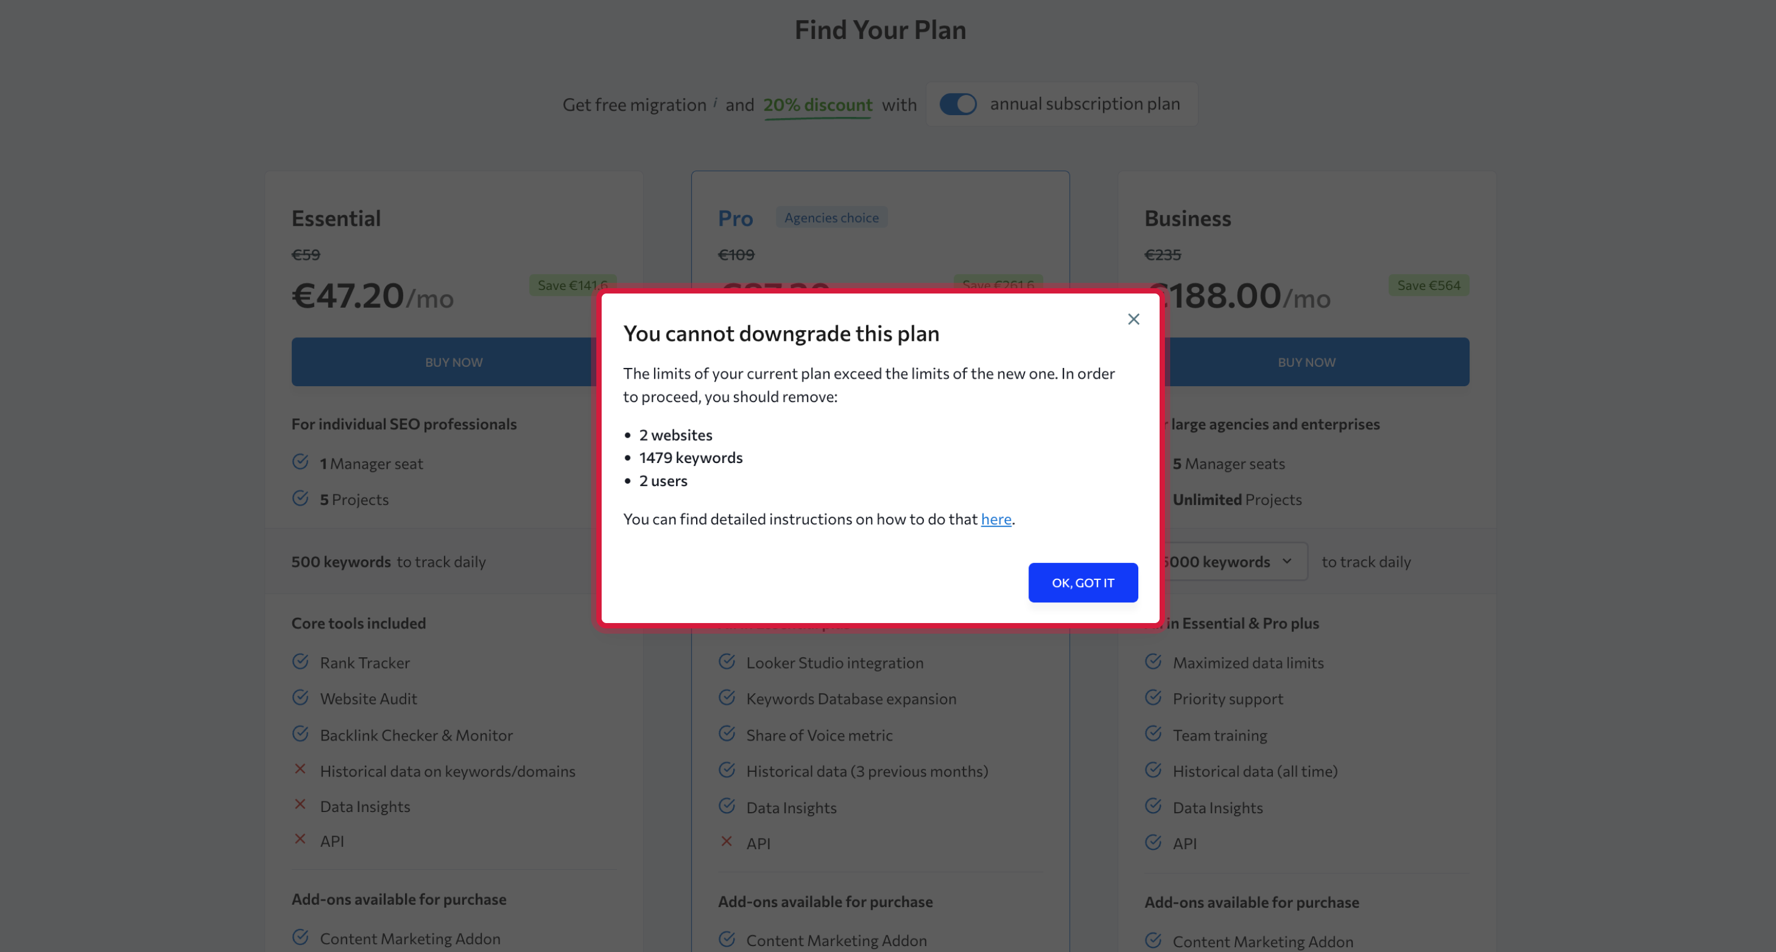Click the Agencies choice badge on Pro

click(831, 217)
